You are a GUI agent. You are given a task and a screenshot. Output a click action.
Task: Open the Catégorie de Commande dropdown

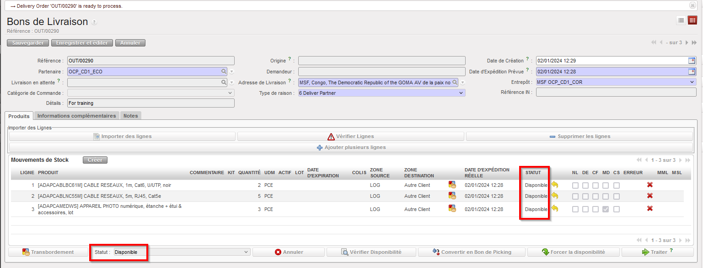click(230, 93)
